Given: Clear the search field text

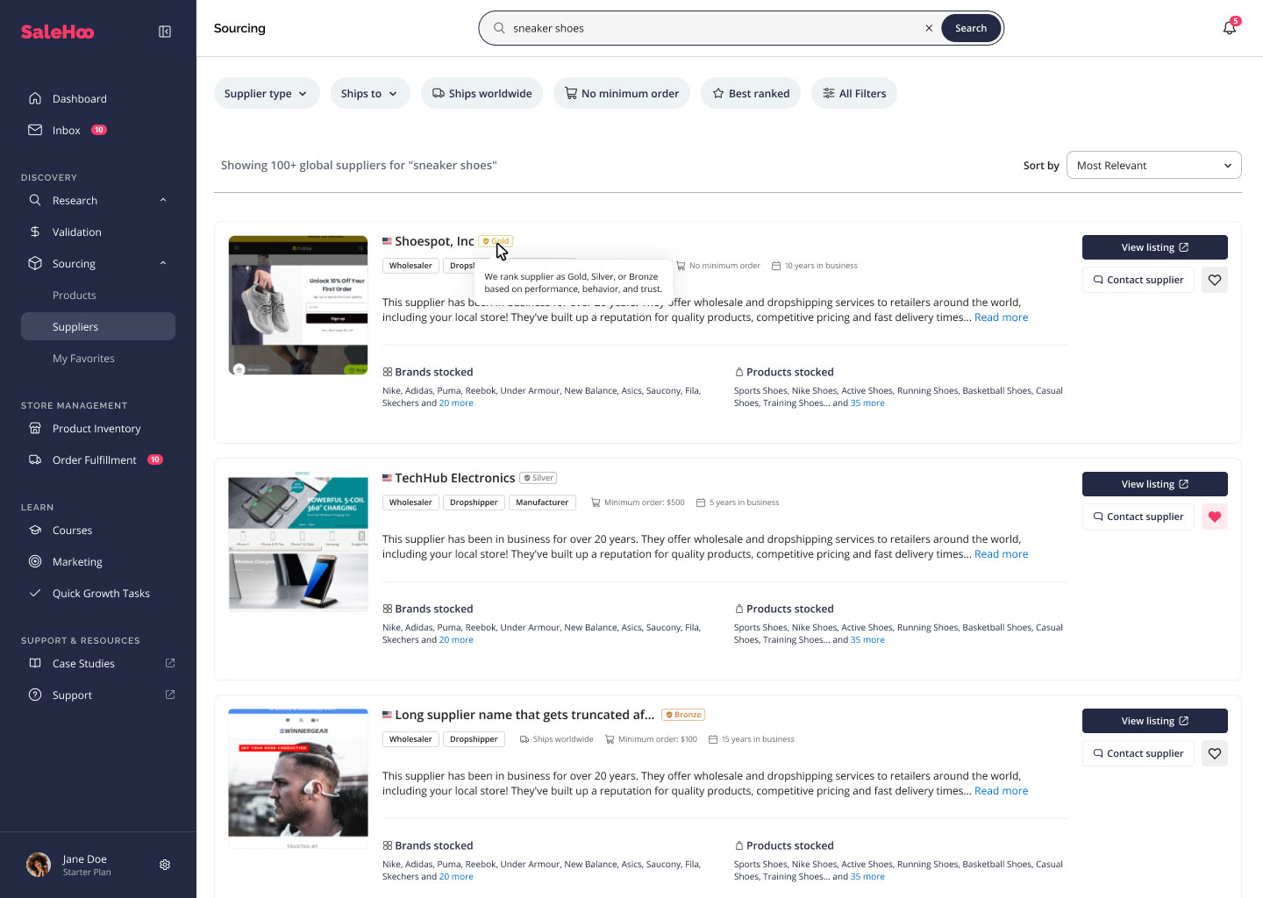Looking at the screenshot, I should [x=929, y=28].
